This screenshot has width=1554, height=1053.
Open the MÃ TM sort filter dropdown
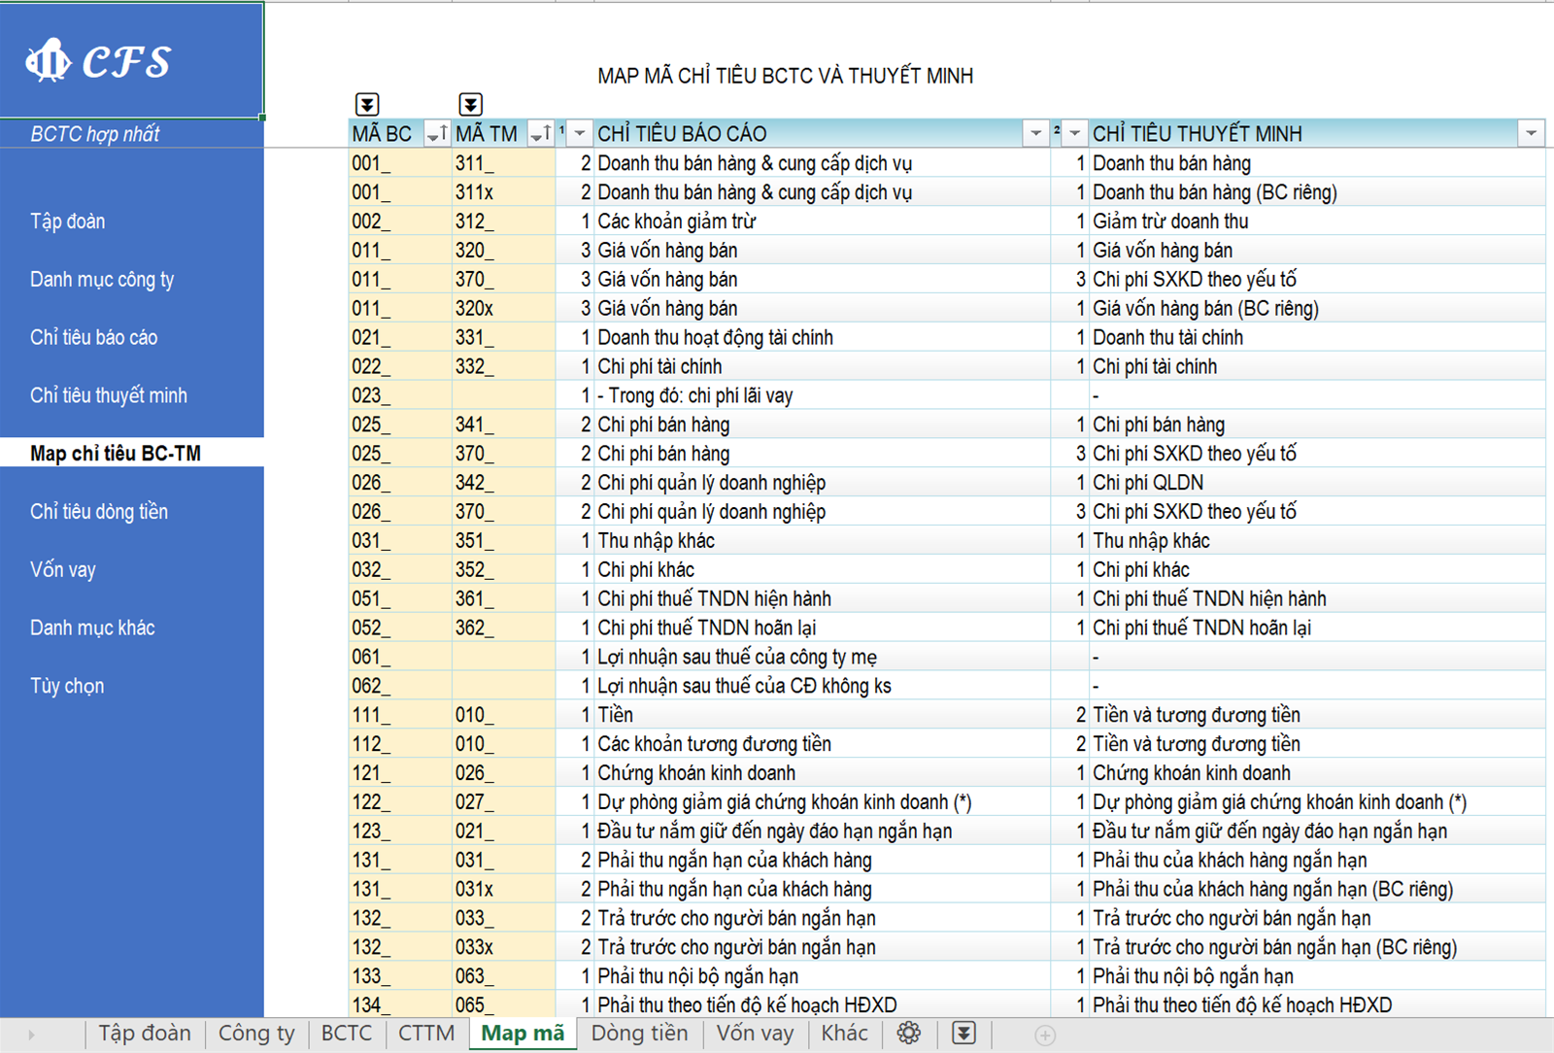pyautogui.click(x=541, y=134)
